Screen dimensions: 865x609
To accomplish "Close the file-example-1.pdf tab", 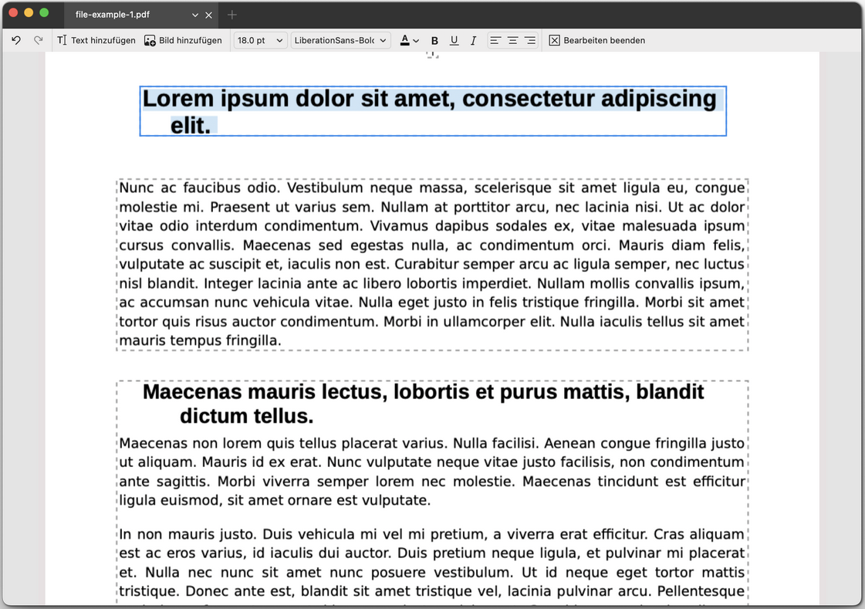I will coord(208,14).
